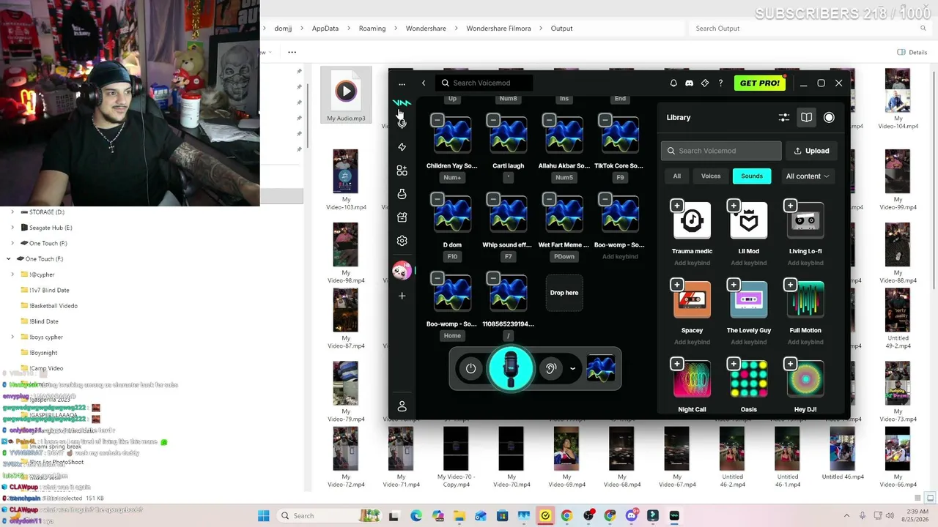Expand the !boys cypher folder
Viewport: 938px width, 527px height.
point(12,337)
